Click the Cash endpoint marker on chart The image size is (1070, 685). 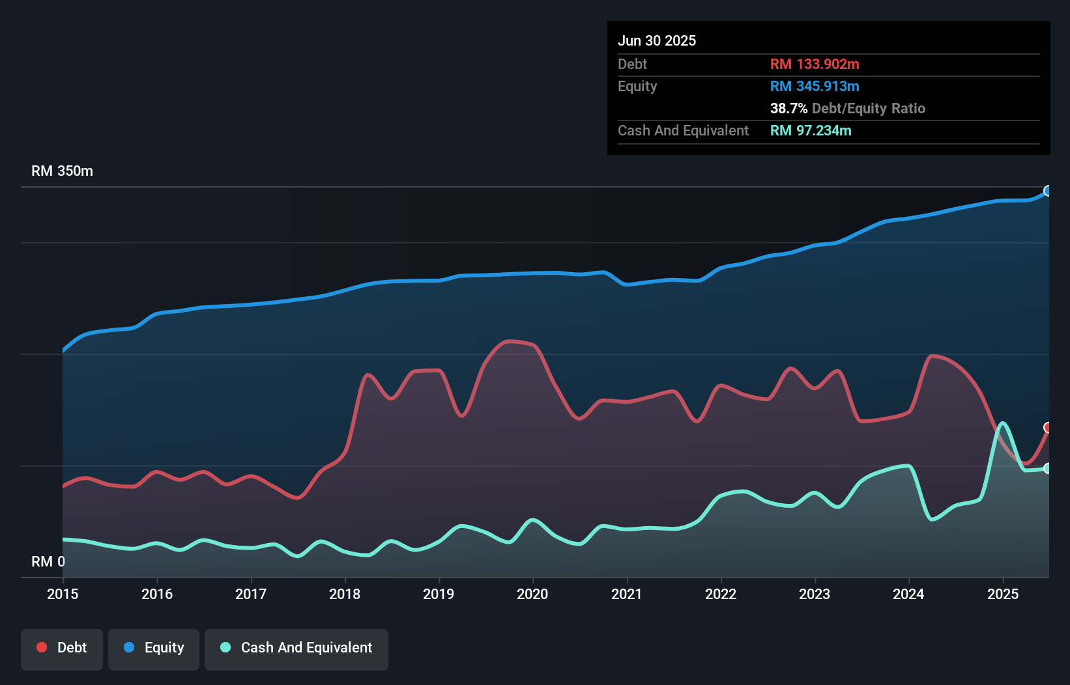[x=1047, y=468]
